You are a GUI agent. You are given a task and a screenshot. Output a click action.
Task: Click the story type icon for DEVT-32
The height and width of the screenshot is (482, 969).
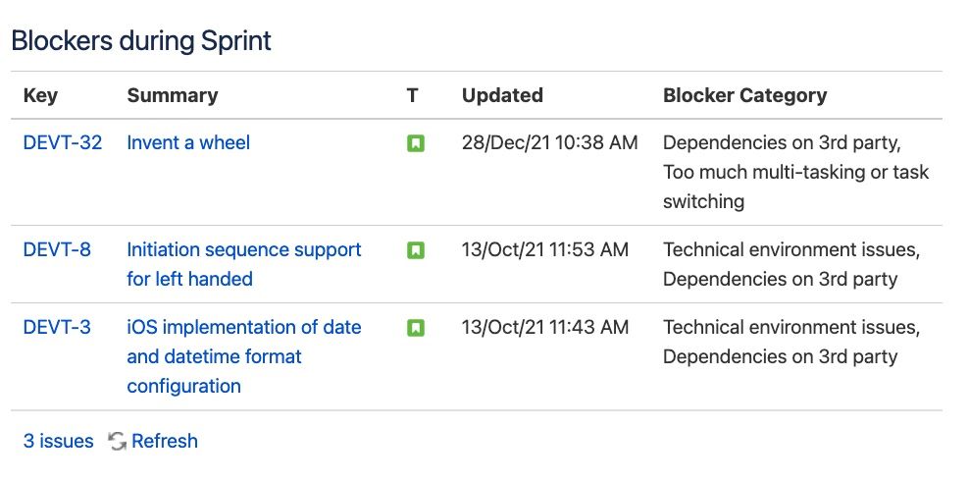(416, 144)
